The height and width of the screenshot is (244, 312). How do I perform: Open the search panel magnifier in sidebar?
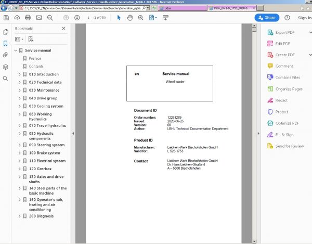tap(6, 79)
